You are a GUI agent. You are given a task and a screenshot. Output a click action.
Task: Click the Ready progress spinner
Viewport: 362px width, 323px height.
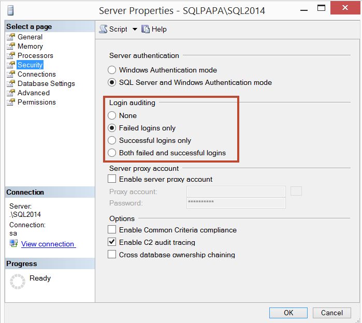point(18,282)
